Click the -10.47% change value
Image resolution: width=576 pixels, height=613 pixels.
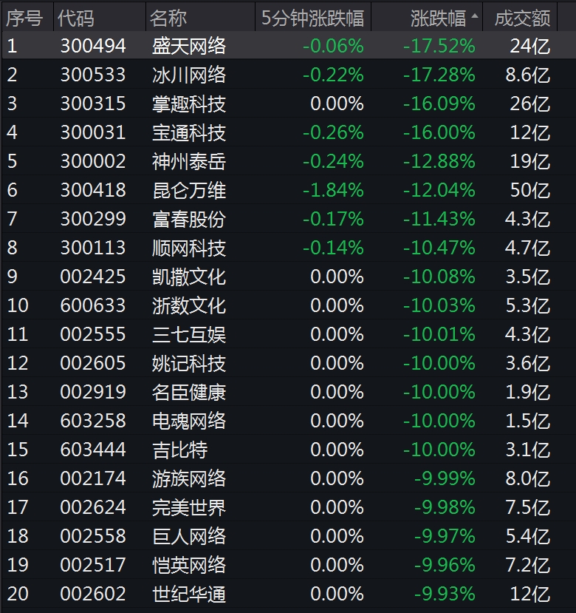click(x=439, y=248)
